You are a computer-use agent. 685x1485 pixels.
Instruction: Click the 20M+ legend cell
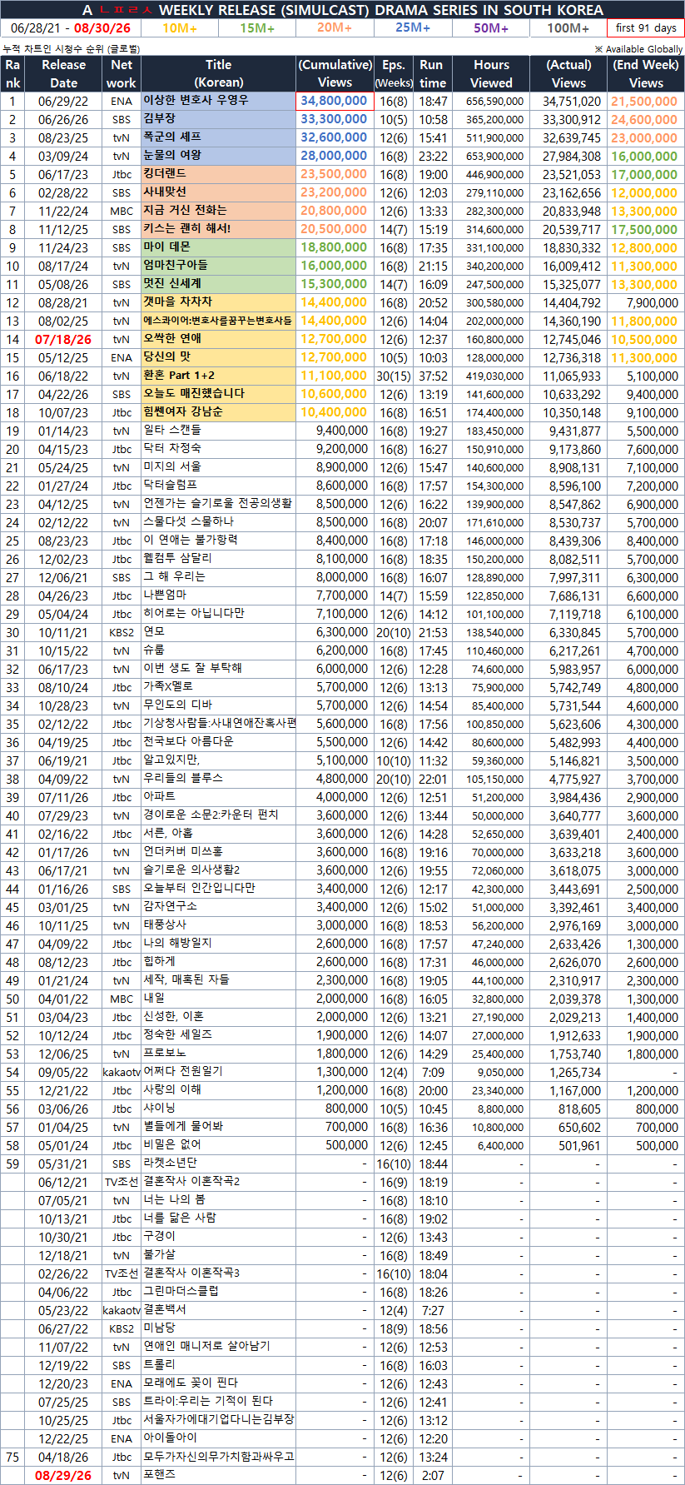coord(335,27)
